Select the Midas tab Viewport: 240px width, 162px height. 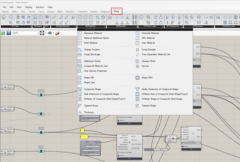(x=116, y=11)
